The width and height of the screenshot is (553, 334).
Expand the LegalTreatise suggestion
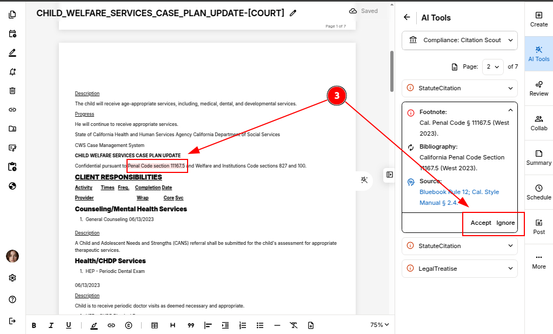tap(459, 268)
